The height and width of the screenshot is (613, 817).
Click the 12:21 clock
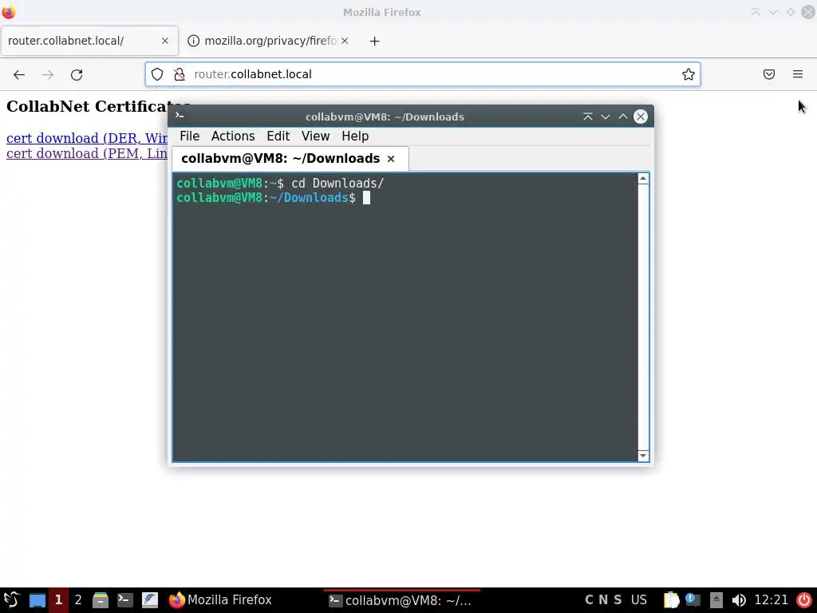coord(771,600)
